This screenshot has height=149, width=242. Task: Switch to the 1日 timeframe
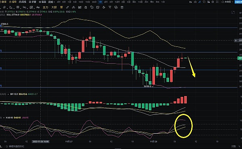click(69, 2)
